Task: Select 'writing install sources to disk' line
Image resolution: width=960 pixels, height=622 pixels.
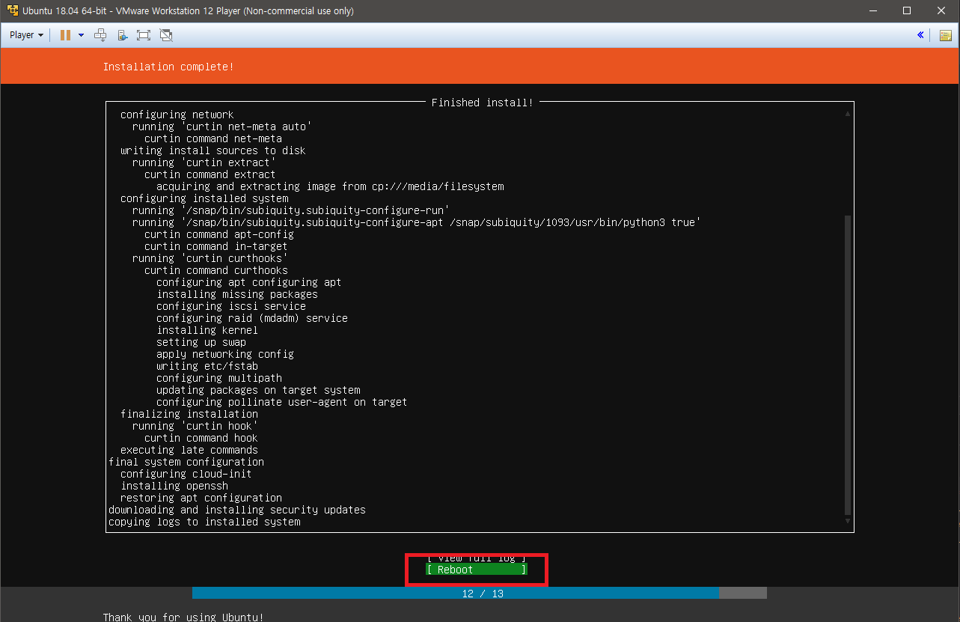Action: coord(213,150)
